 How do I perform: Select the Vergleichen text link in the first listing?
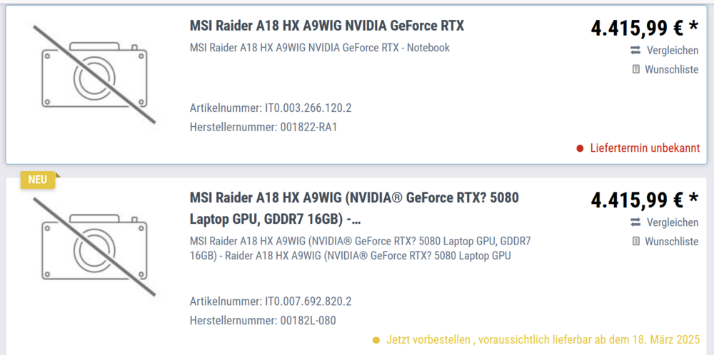(x=672, y=51)
